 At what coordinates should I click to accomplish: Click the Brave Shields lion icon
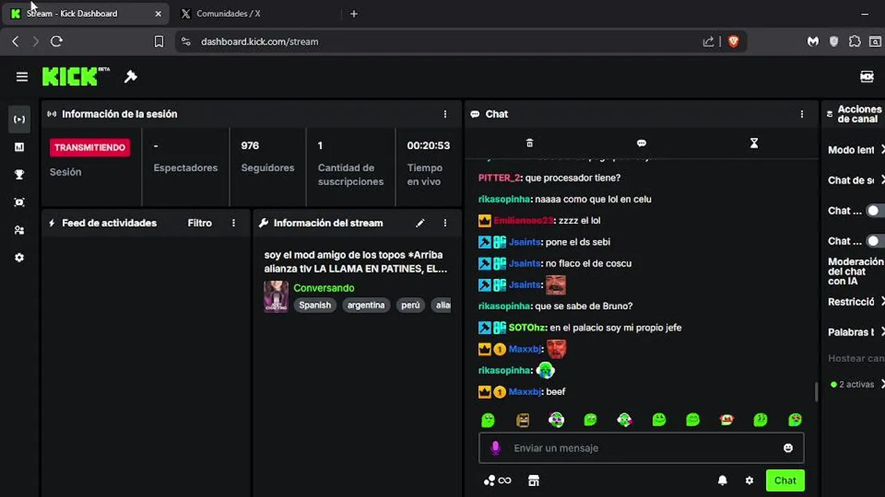click(734, 41)
